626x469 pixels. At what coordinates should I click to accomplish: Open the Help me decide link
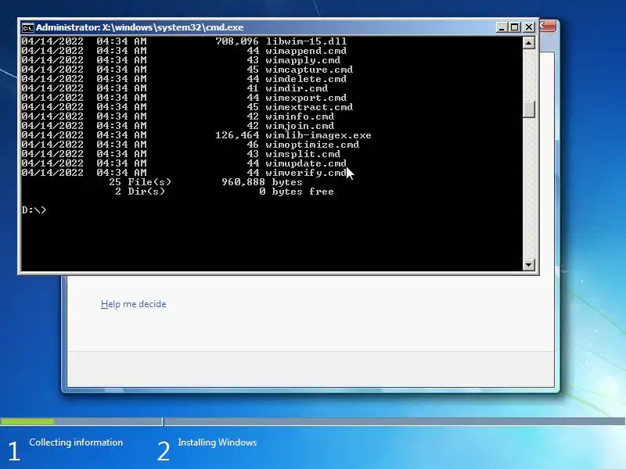pos(133,304)
